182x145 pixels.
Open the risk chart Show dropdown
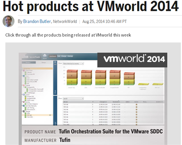tap(73, 63)
